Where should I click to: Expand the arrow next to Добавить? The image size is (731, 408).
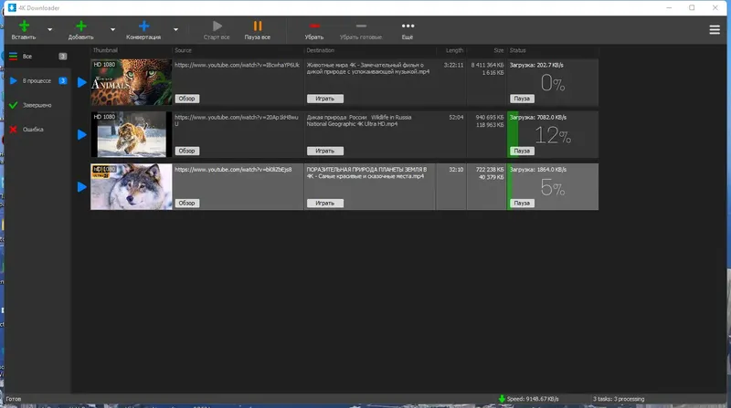click(112, 30)
